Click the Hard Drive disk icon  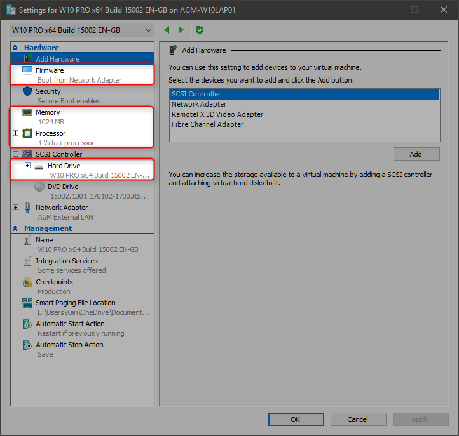point(39,168)
